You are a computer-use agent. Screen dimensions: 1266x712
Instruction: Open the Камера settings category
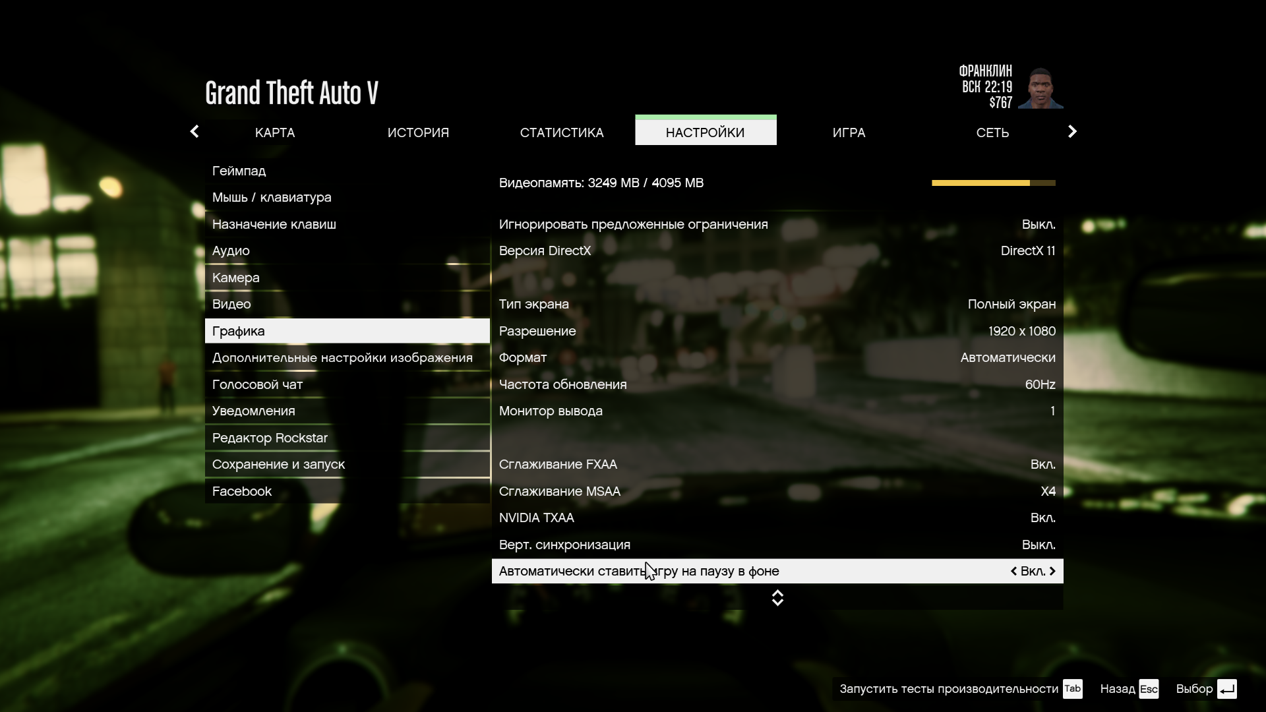coord(347,278)
